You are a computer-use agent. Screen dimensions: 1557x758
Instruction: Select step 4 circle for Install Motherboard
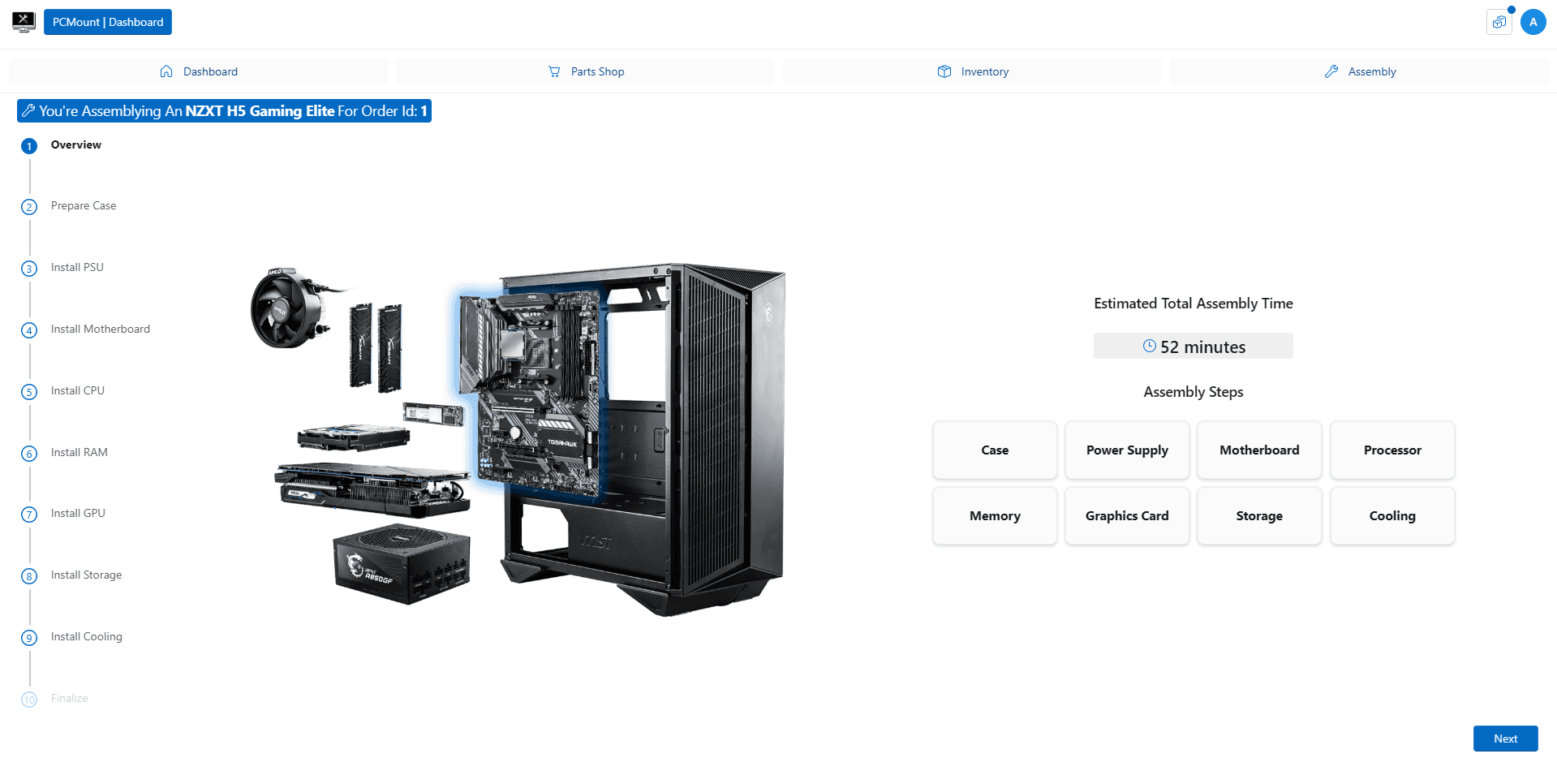tap(29, 330)
